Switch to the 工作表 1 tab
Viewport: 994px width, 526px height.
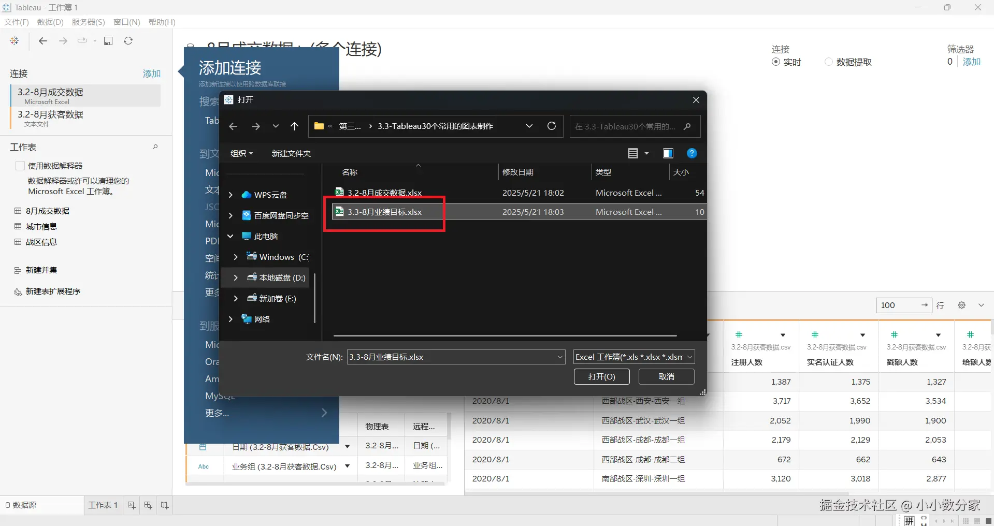tap(103, 505)
